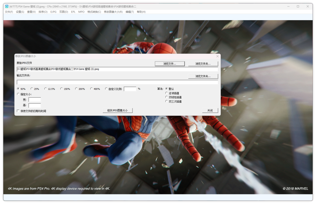Click the 关闭 button in dialog
Screen dimensions: 316x204
click(210, 110)
